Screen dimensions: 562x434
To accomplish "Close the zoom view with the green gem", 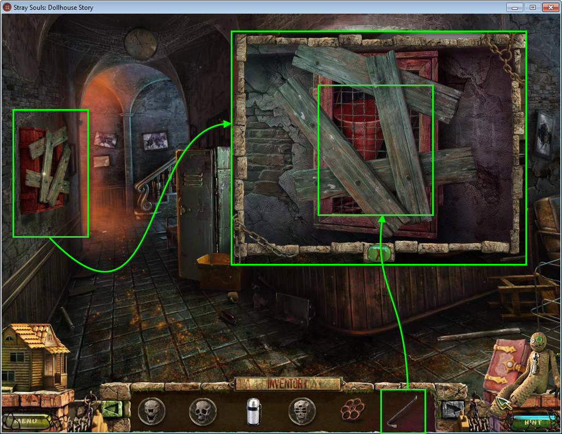I will tap(379, 252).
